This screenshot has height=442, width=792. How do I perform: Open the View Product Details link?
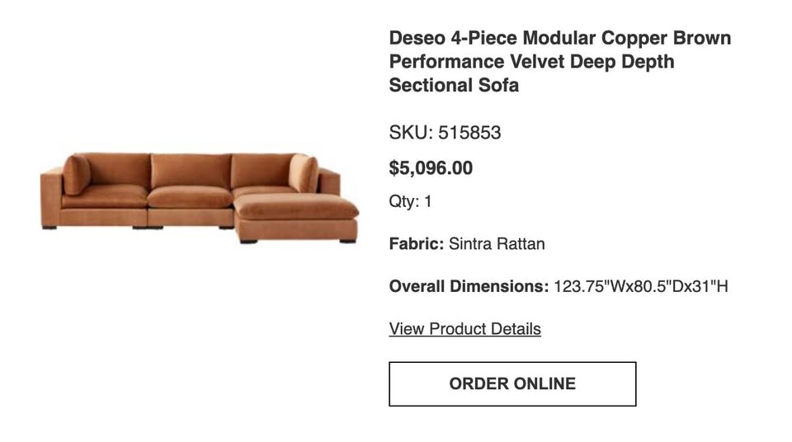click(x=464, y=329)
